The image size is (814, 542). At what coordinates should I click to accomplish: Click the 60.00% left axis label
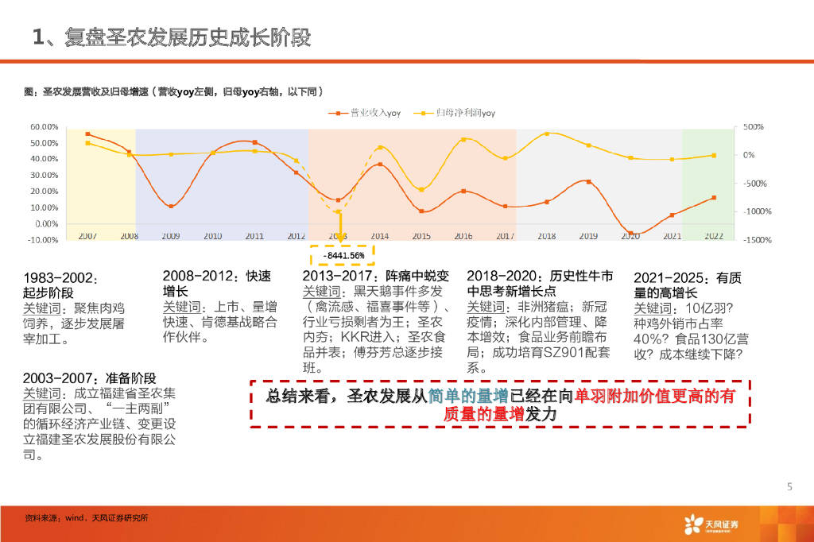45,126
